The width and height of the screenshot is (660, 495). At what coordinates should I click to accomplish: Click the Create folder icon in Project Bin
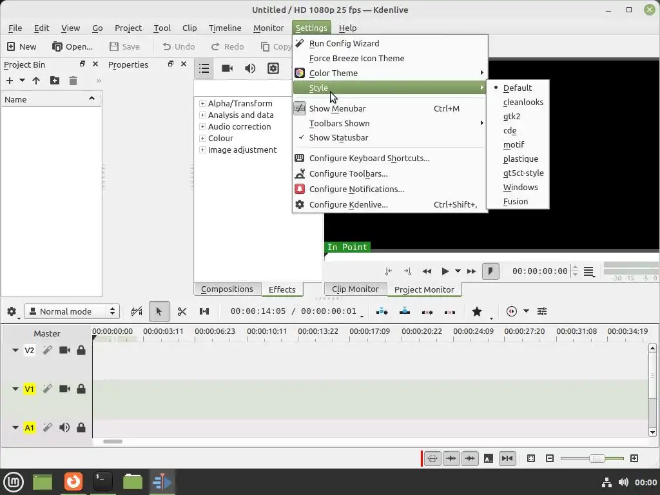tap(55, 81)
